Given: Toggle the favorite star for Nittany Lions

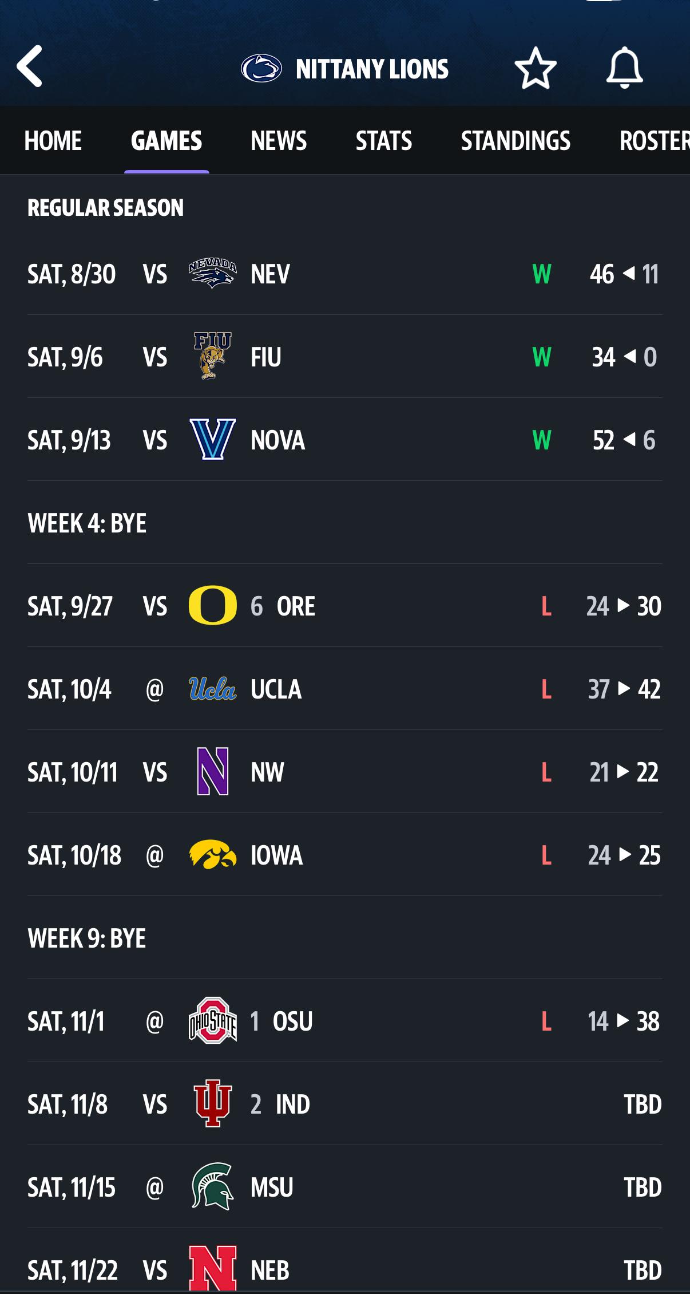Looking at the screenshot, I should [x=536, y=68].
